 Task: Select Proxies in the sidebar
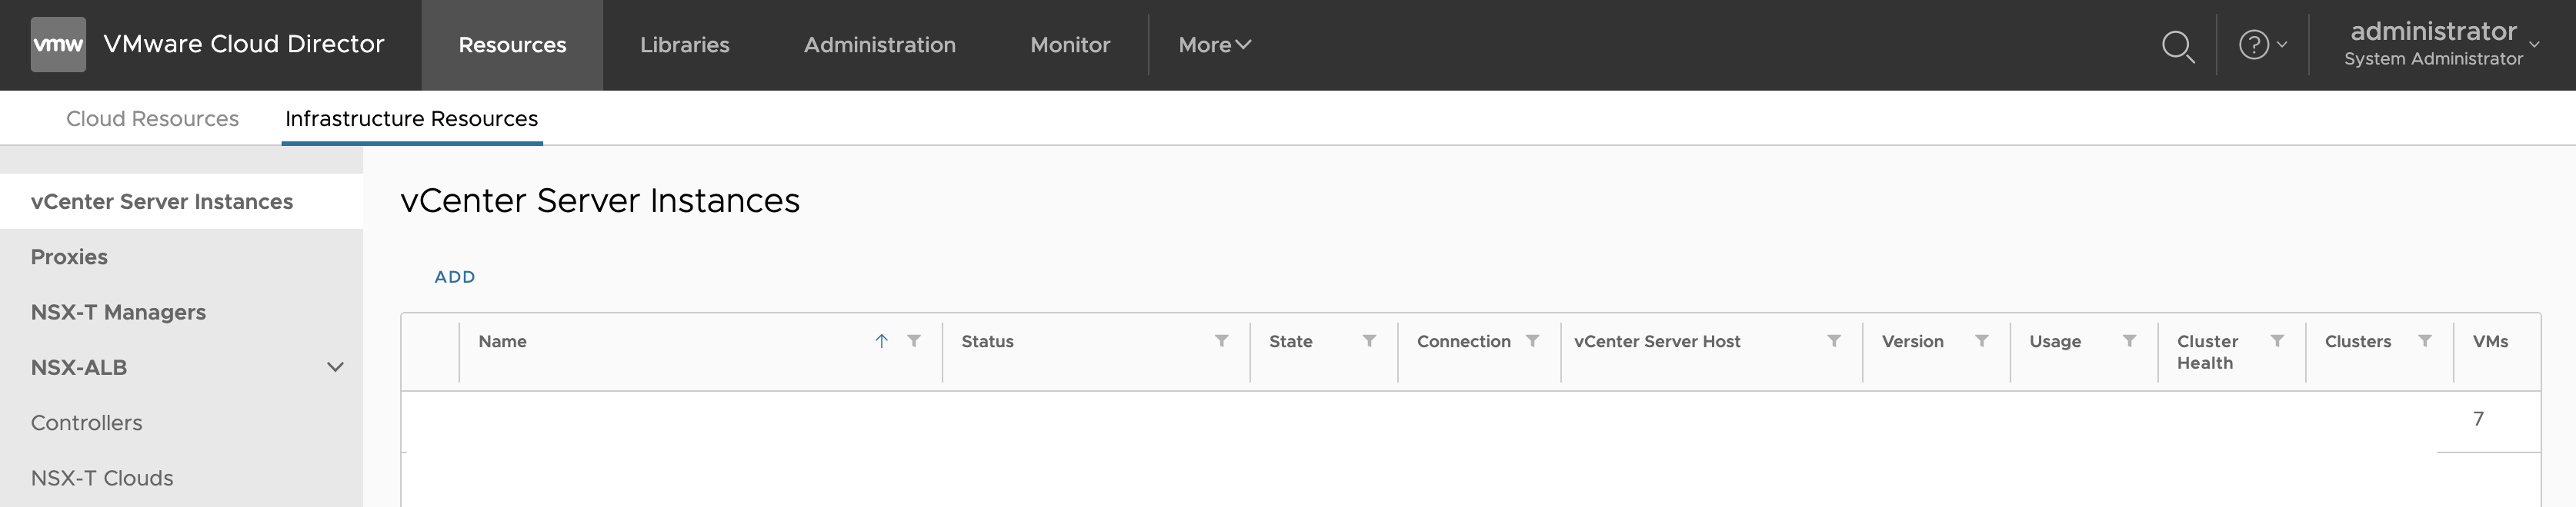[69, 257]
